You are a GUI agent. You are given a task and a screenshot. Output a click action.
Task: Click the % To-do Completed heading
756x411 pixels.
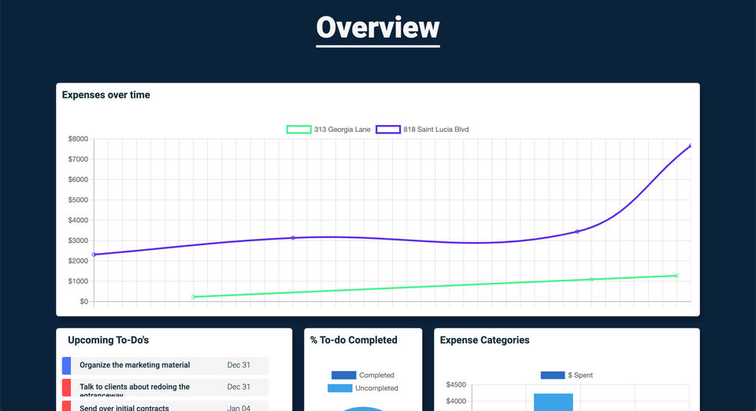(x=354, y=339)
